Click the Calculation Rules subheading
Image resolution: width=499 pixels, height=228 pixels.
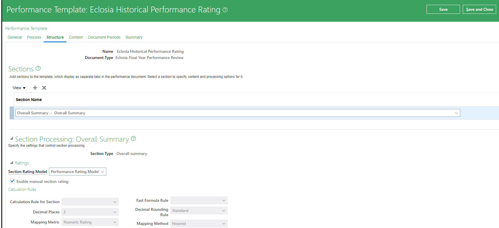(22, 189)
